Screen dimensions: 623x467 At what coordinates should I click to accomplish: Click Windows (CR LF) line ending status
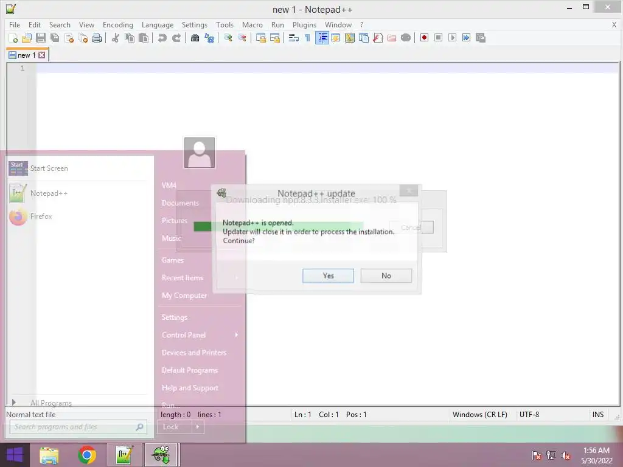(x=479, y=415)
